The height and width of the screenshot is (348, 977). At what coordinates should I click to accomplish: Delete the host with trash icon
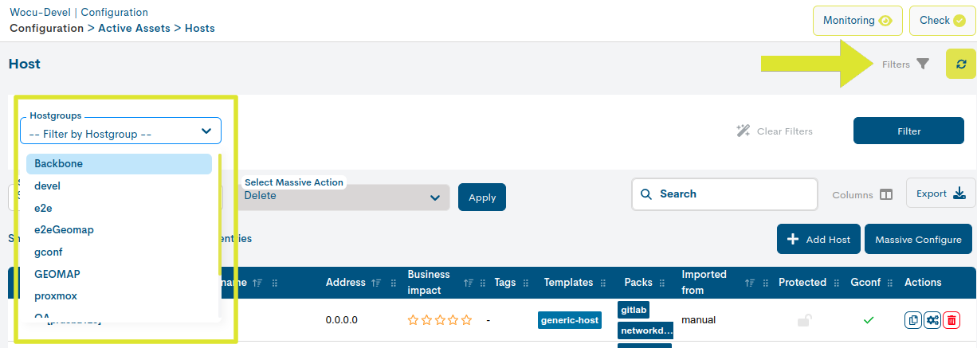tap(951, 320)
